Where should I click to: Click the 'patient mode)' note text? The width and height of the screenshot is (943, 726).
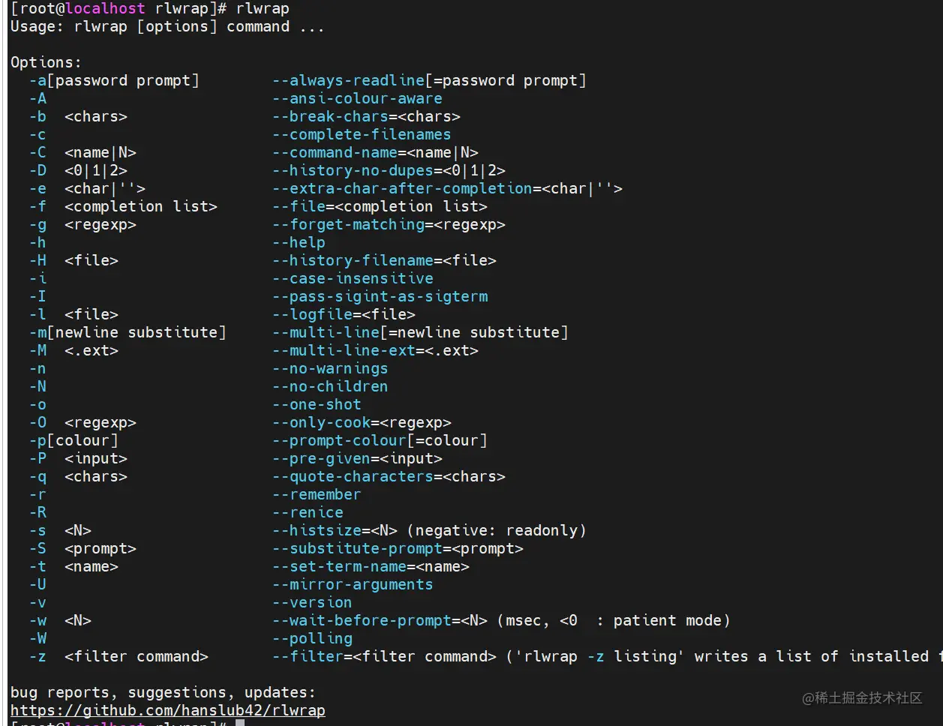tap(672, 620)
